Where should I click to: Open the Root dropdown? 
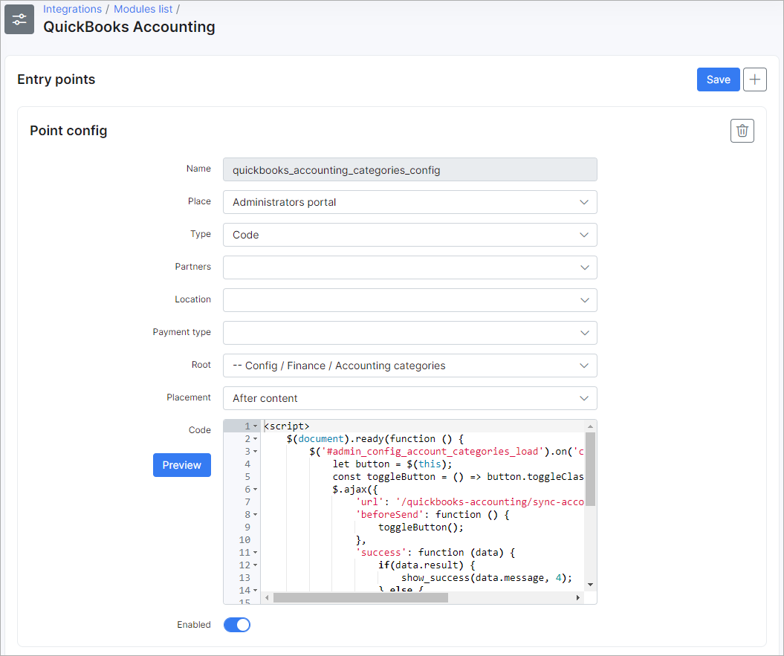pyautogui.click(x=410, y=366)
